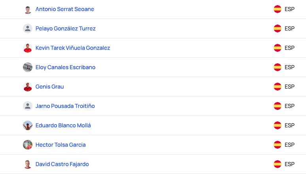The image size is (306, 174).
Task: Click Eloy Canales Escribano's profile picture
Action: pyautogui.click(x=28, y=67)
